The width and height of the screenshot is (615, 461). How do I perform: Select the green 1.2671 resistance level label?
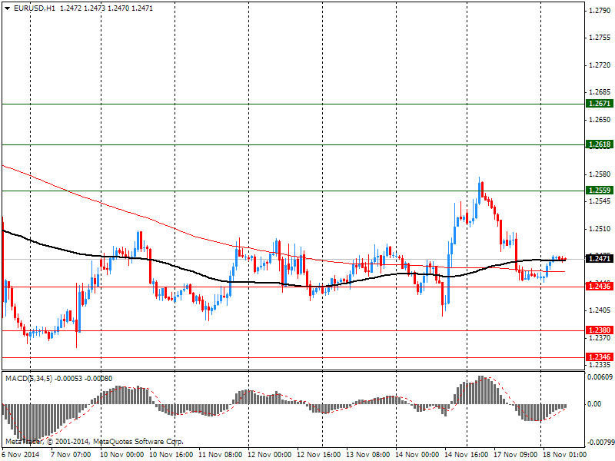pos(600,104)
